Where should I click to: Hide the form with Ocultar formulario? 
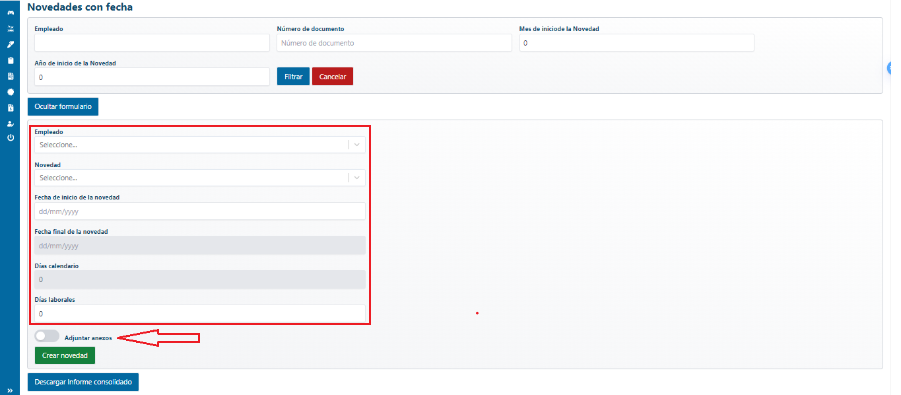(x=63, y=106)
